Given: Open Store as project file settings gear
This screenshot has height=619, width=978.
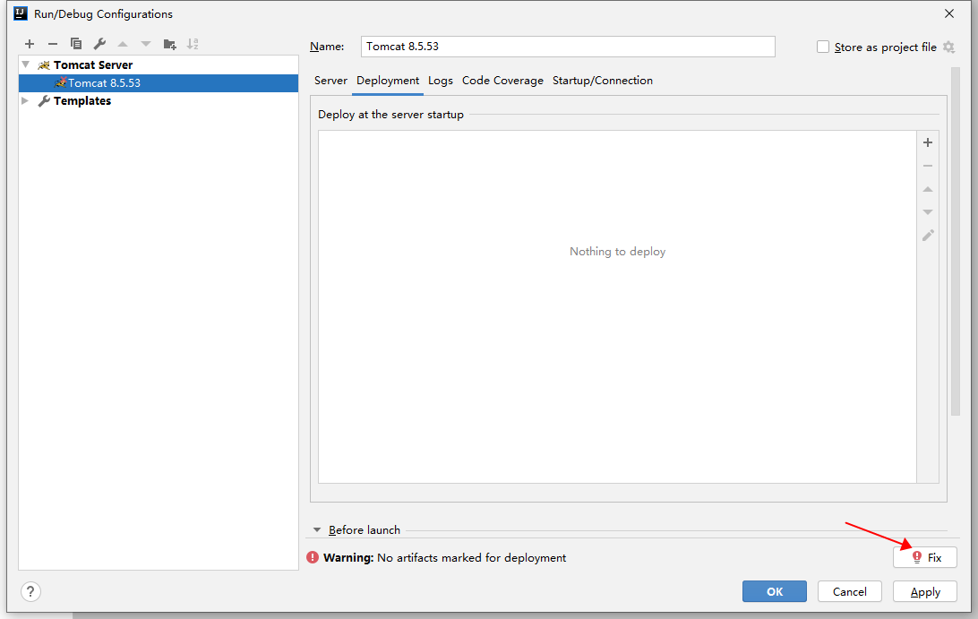Looking at the screenshot, I should coord(948,47).
